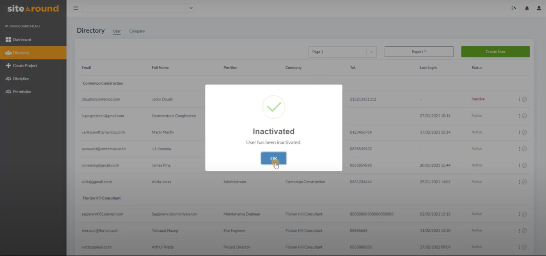
Task: Toggle the ban icon on James King row
Action: (525, 165)
